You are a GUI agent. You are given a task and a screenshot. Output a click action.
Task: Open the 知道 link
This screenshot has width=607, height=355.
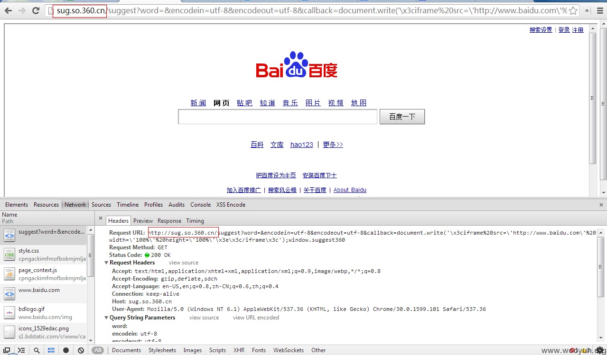click(268, 103)
